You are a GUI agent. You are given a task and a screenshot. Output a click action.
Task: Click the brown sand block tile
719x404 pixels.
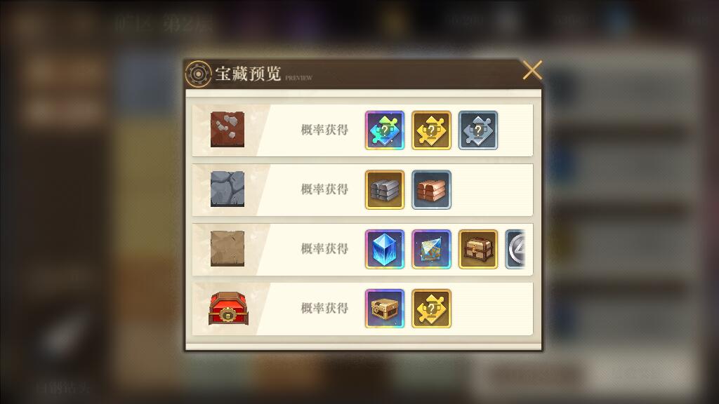click(x=227, y=249)
